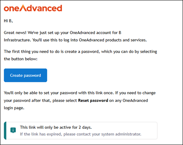The width and height of the screenshot is (183, 145).
Task: Click the 'Great news!' sentence opening
Action: pyautogui.click(x=15, y=33)
